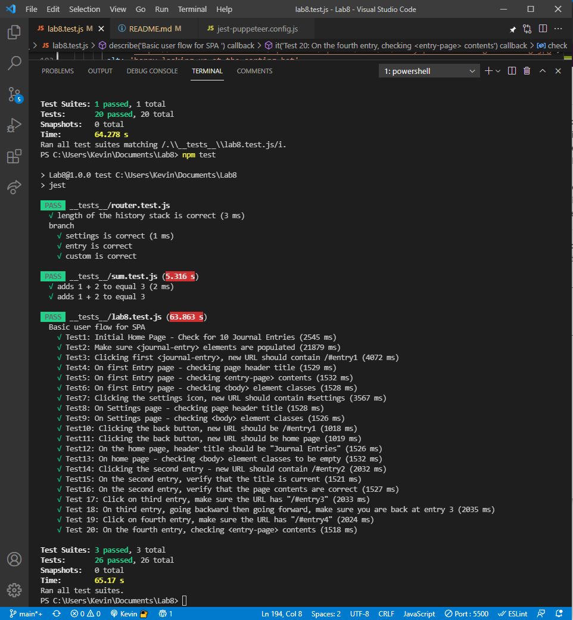Screen dimensions: 573x620
Task: Open editor More Actions ellipsis menu
Action: [x=558, y=29]
